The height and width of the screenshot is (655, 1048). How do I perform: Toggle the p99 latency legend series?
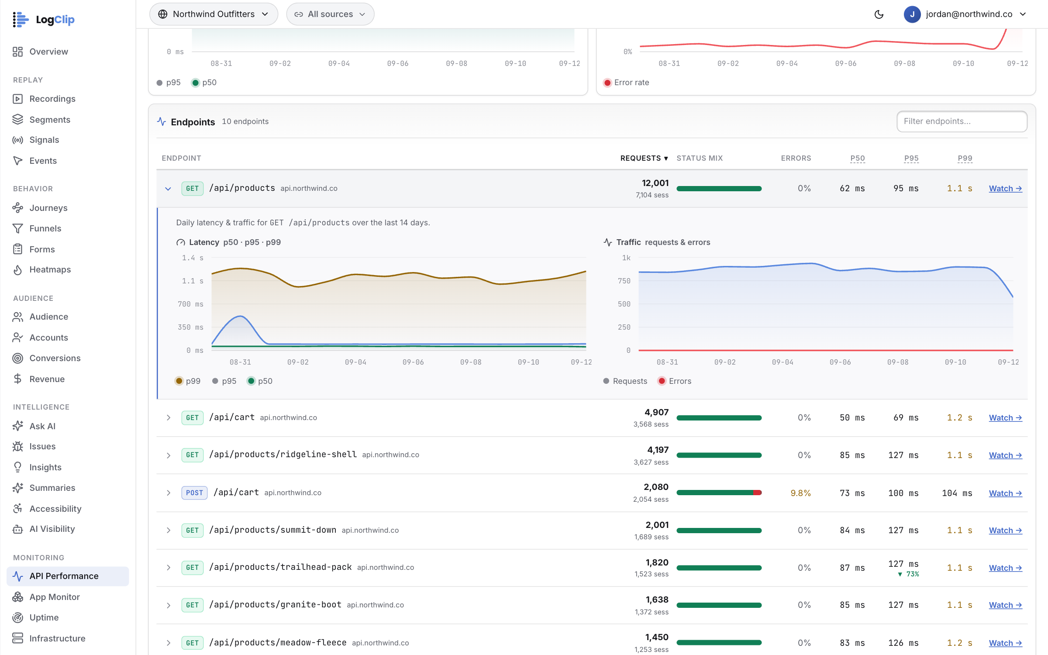tap(188, 381)
